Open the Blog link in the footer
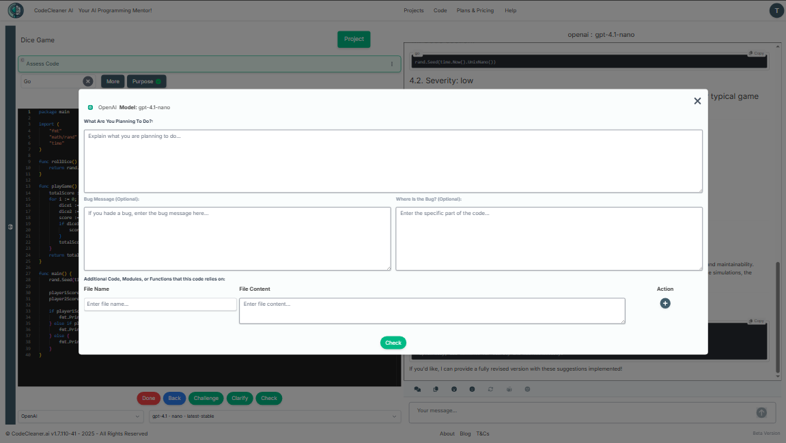The width and height of the screenshot is (786, 443). tap(465, 434)
